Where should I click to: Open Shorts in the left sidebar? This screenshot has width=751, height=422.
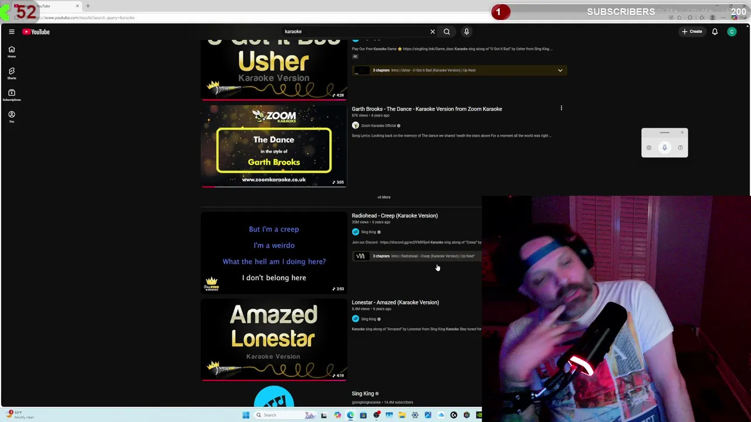tap(11, 73)
